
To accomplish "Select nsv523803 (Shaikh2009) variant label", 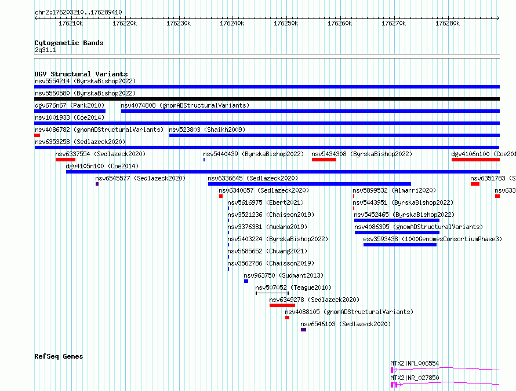I will point(207,130).
